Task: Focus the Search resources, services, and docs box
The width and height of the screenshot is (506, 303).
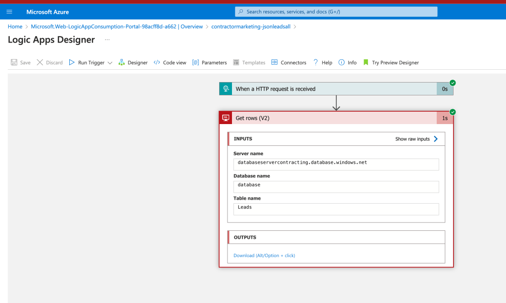Action: pos(336,11)
